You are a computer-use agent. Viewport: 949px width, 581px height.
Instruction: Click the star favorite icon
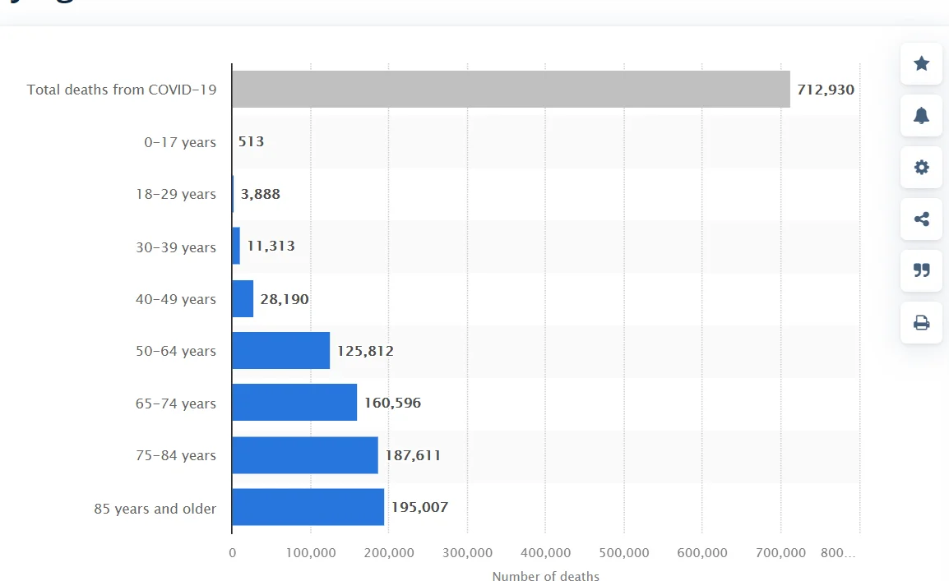click(921, 63)
